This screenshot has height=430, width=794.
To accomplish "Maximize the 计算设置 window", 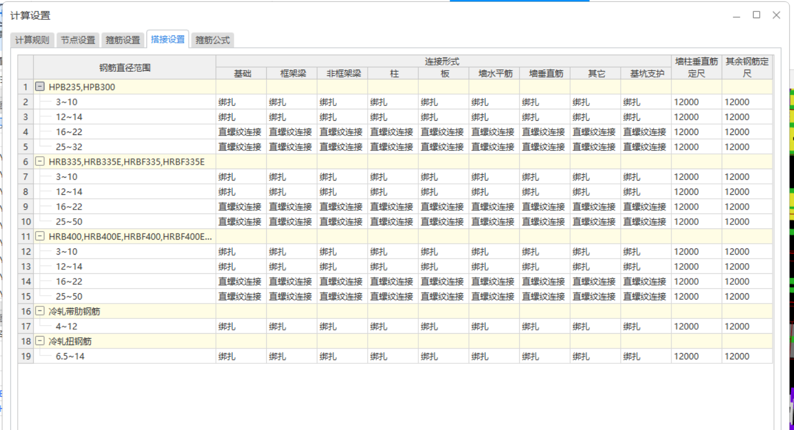I will click(x=756, y=15).
